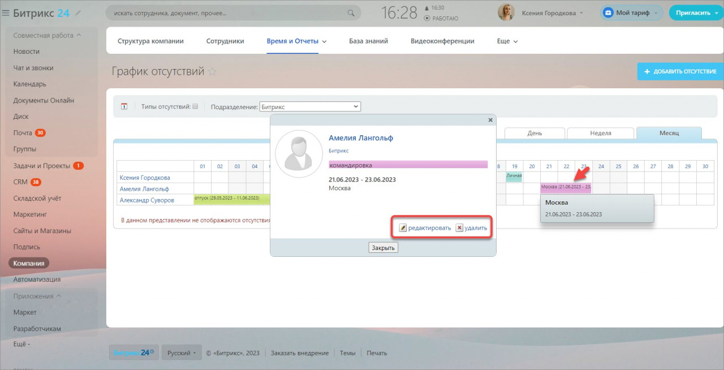This screenshot has width=724, height=370.
Task: Open the Сотрудники tab
Action: point(225,41)
